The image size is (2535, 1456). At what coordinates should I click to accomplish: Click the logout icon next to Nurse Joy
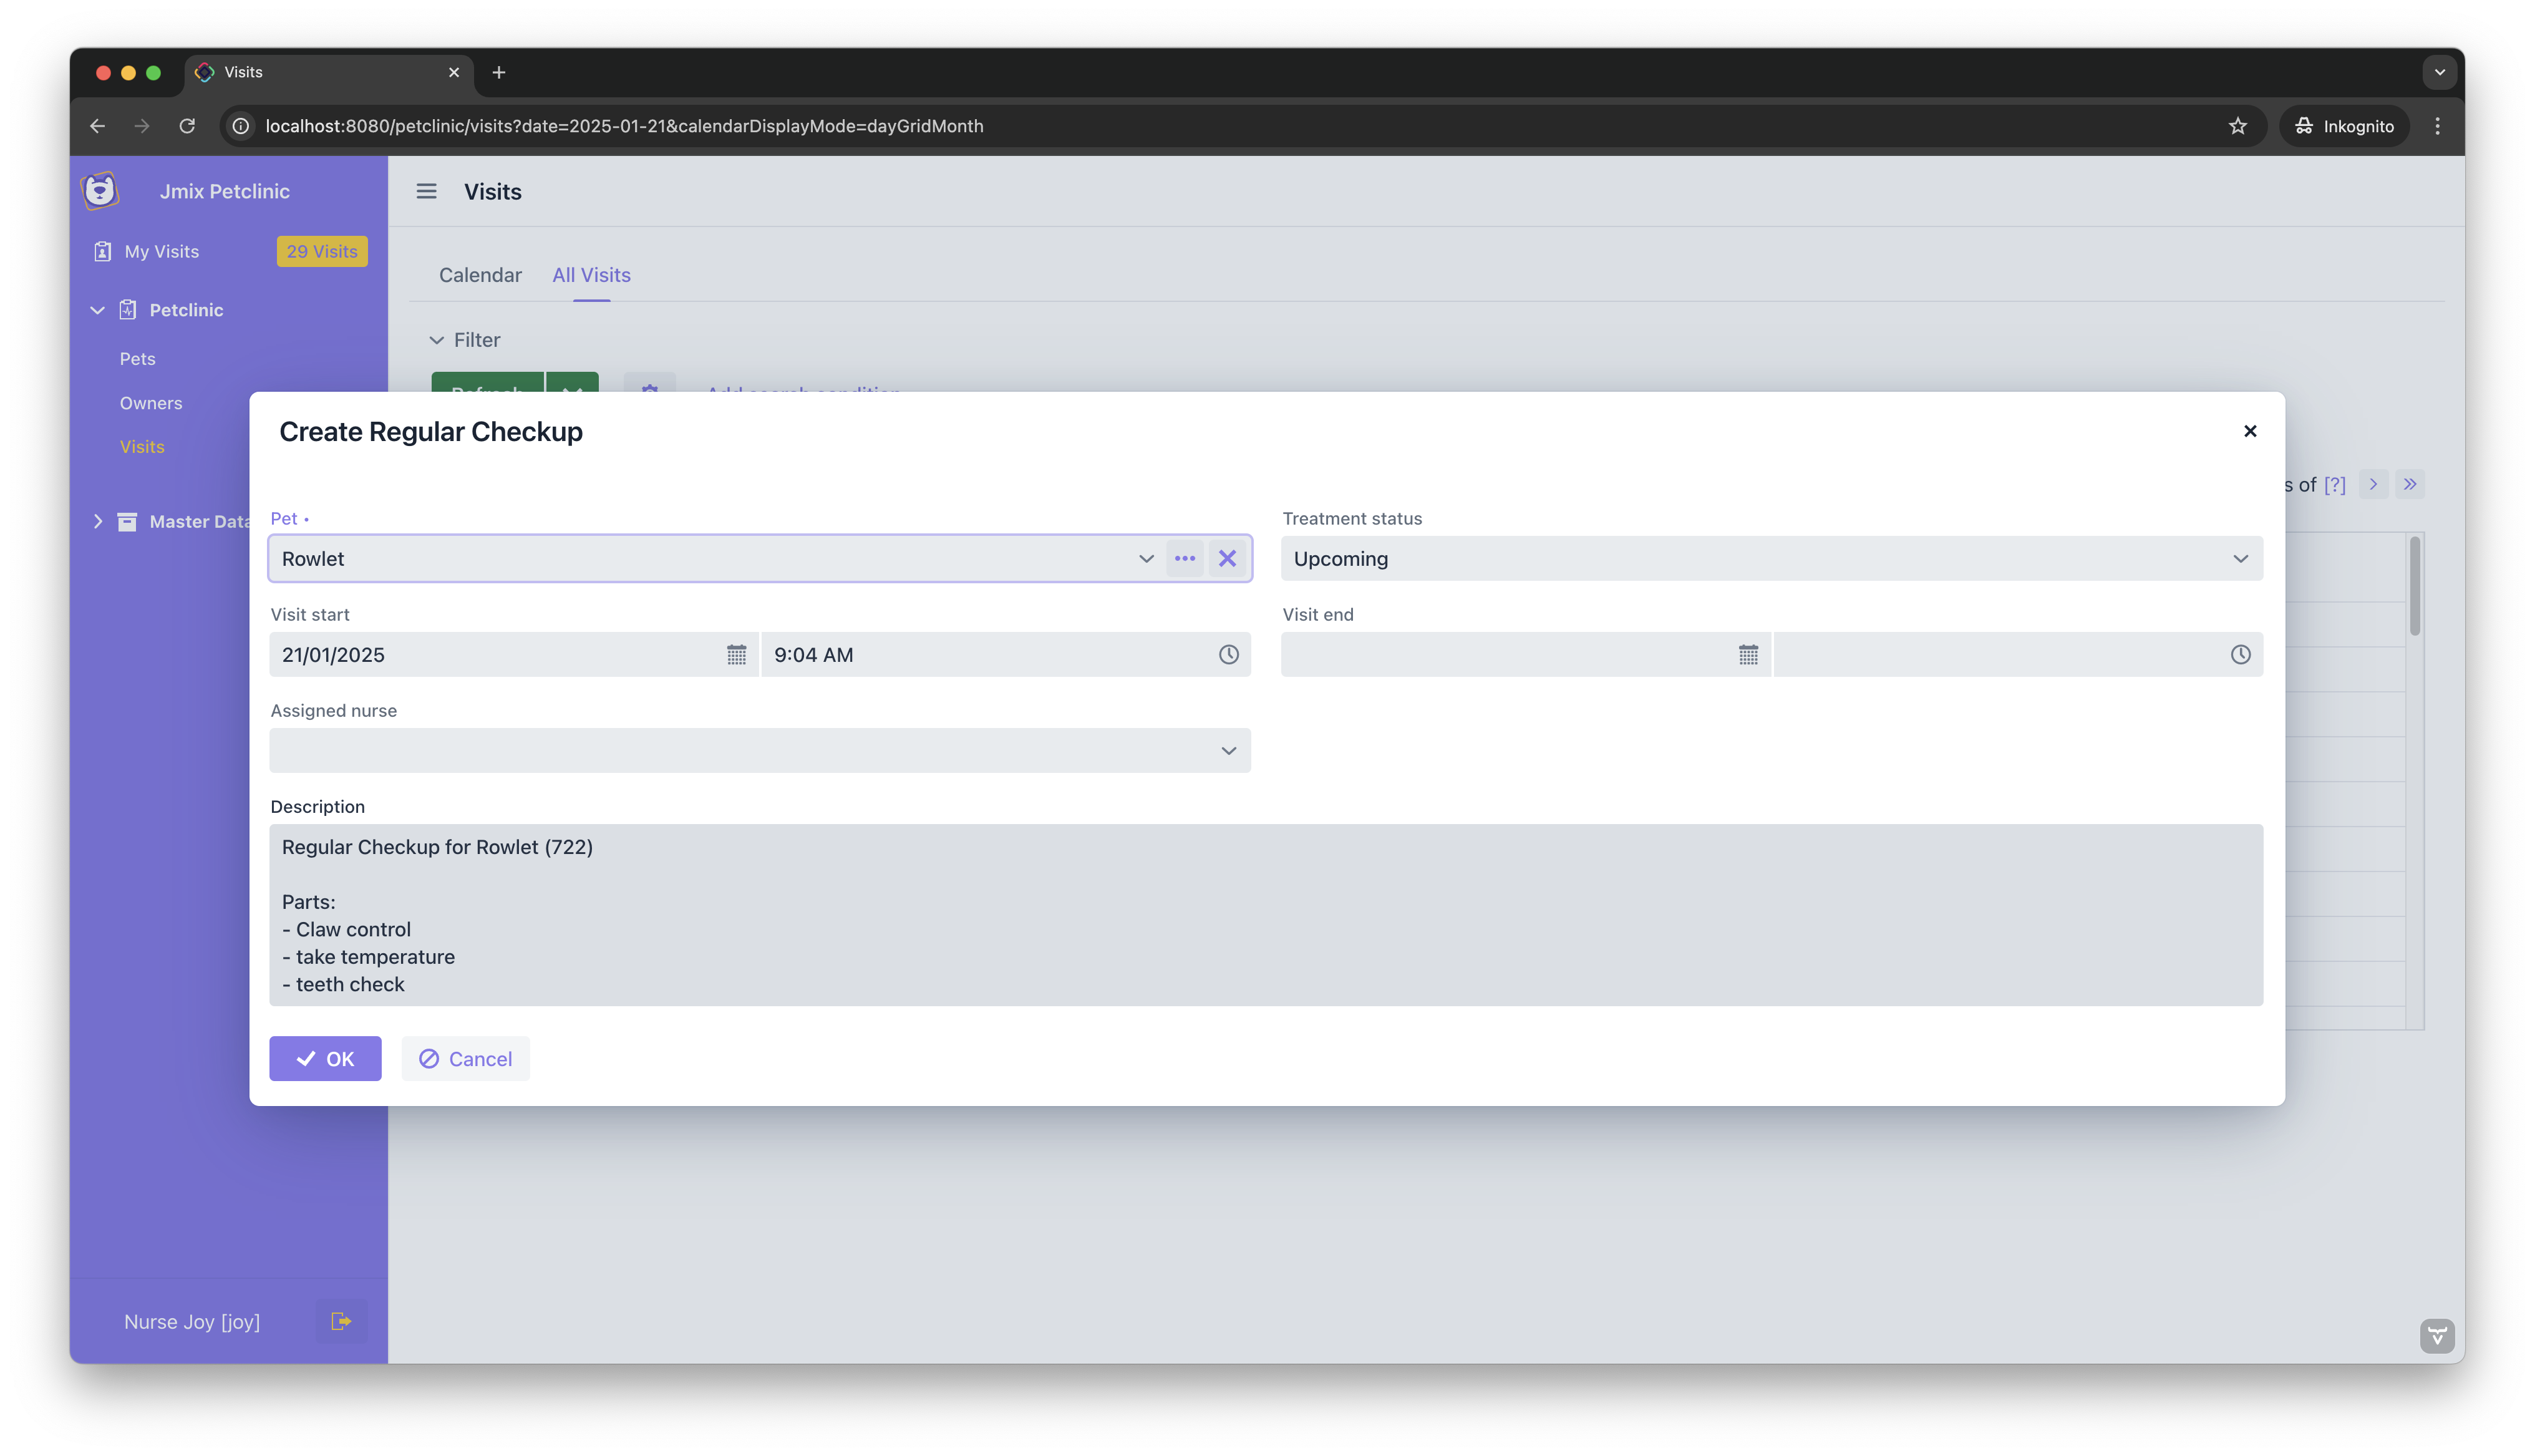(x=341, y=1321)
